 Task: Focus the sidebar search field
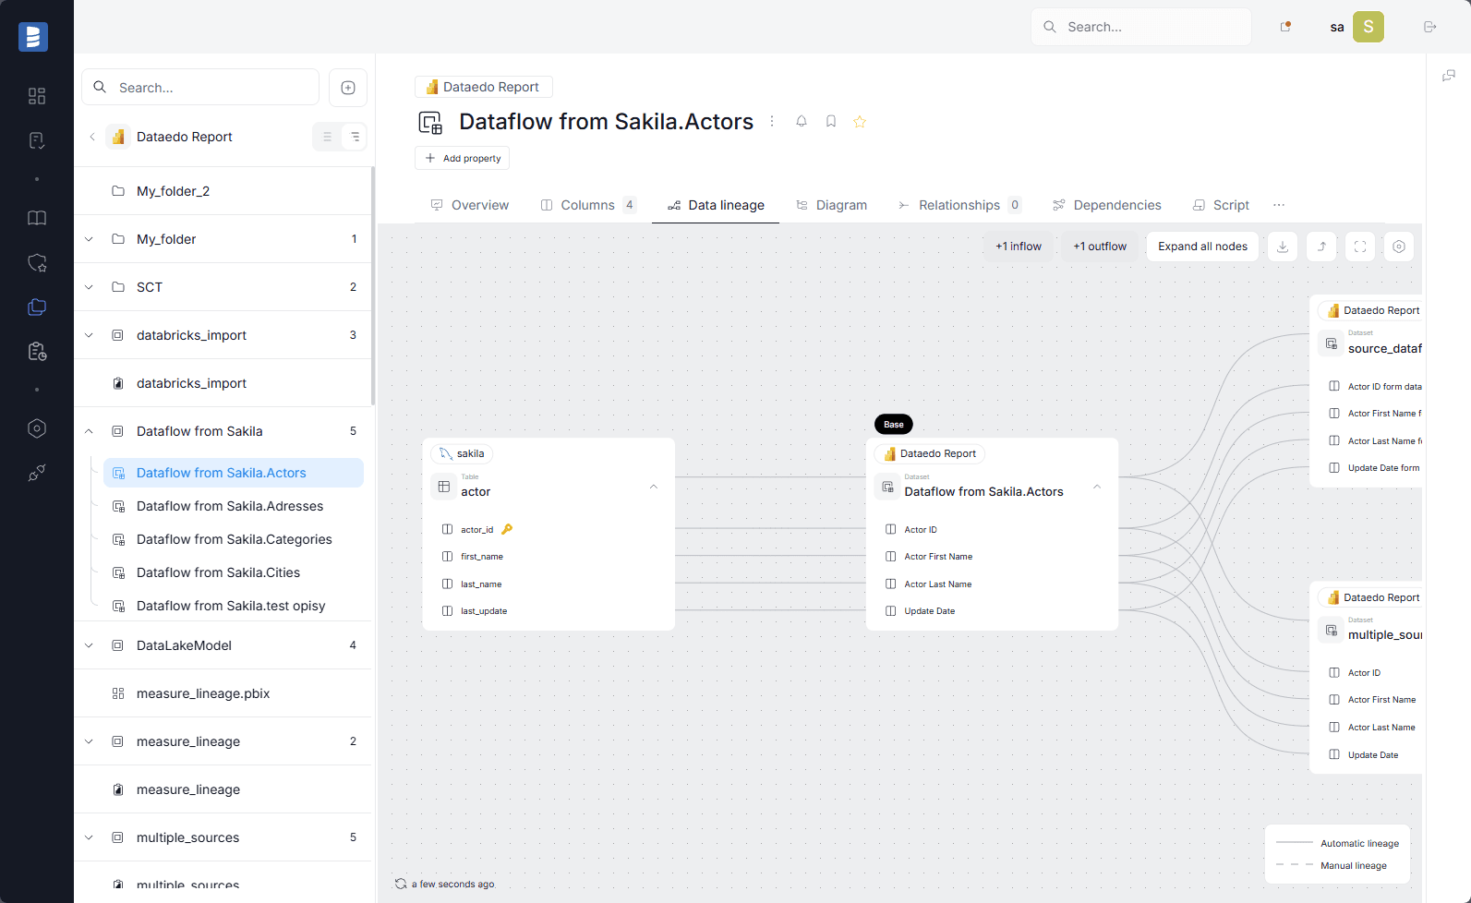(200, 88)
